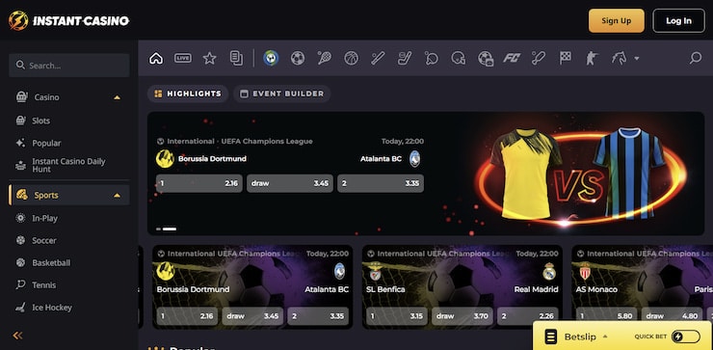Collapse the Casino section arrow
The image size is (713, 350).
tap(118, 97)
